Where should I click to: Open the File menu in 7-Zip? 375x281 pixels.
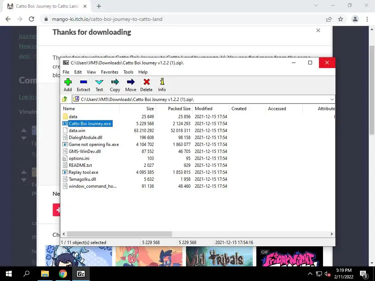tap(66, 72)
